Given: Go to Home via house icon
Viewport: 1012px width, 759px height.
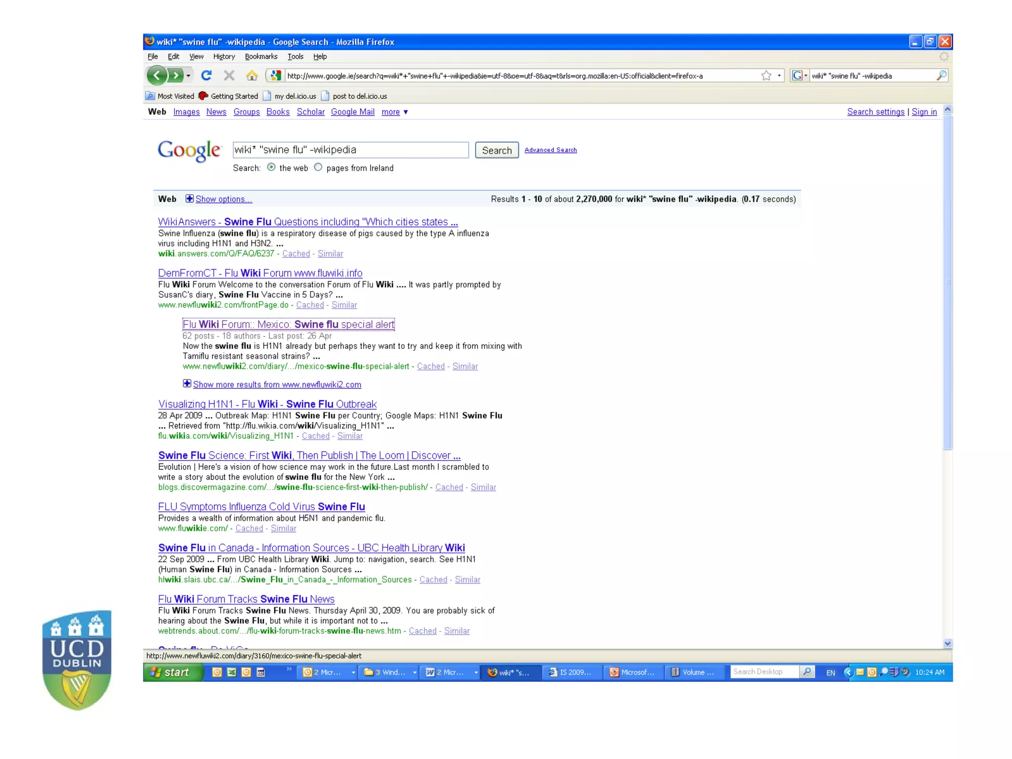Looking at the screenshot, I should [252, 76].
